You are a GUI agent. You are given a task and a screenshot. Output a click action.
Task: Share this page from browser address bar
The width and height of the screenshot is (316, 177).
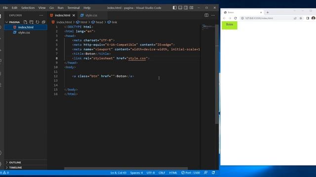pyautogui.click(x=295, y=18)
